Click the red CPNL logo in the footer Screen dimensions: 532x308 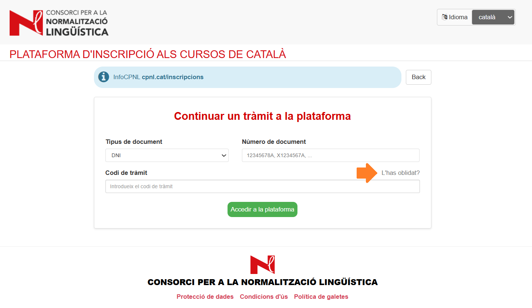(x=262, y=264)
